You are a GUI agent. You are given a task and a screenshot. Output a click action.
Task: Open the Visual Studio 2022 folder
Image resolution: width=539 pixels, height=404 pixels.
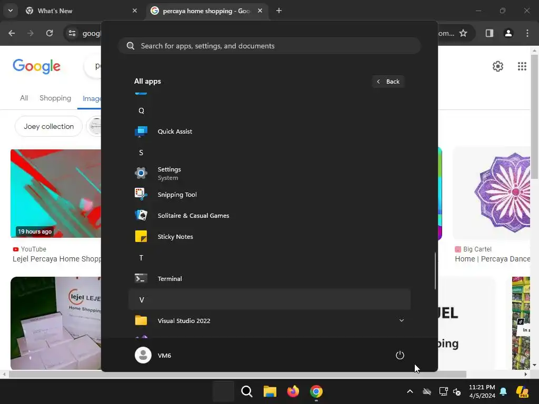coord(269,320)
